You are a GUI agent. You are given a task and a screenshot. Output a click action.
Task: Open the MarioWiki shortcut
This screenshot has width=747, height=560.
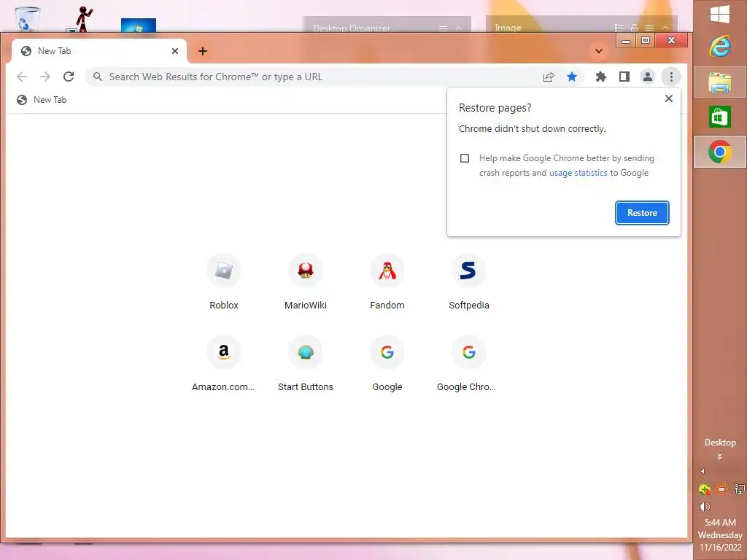tap(306, 282)
